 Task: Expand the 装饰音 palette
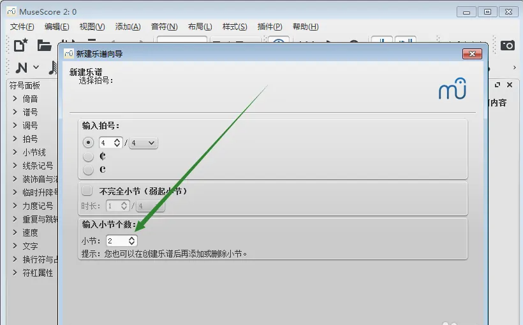point(15,179)
